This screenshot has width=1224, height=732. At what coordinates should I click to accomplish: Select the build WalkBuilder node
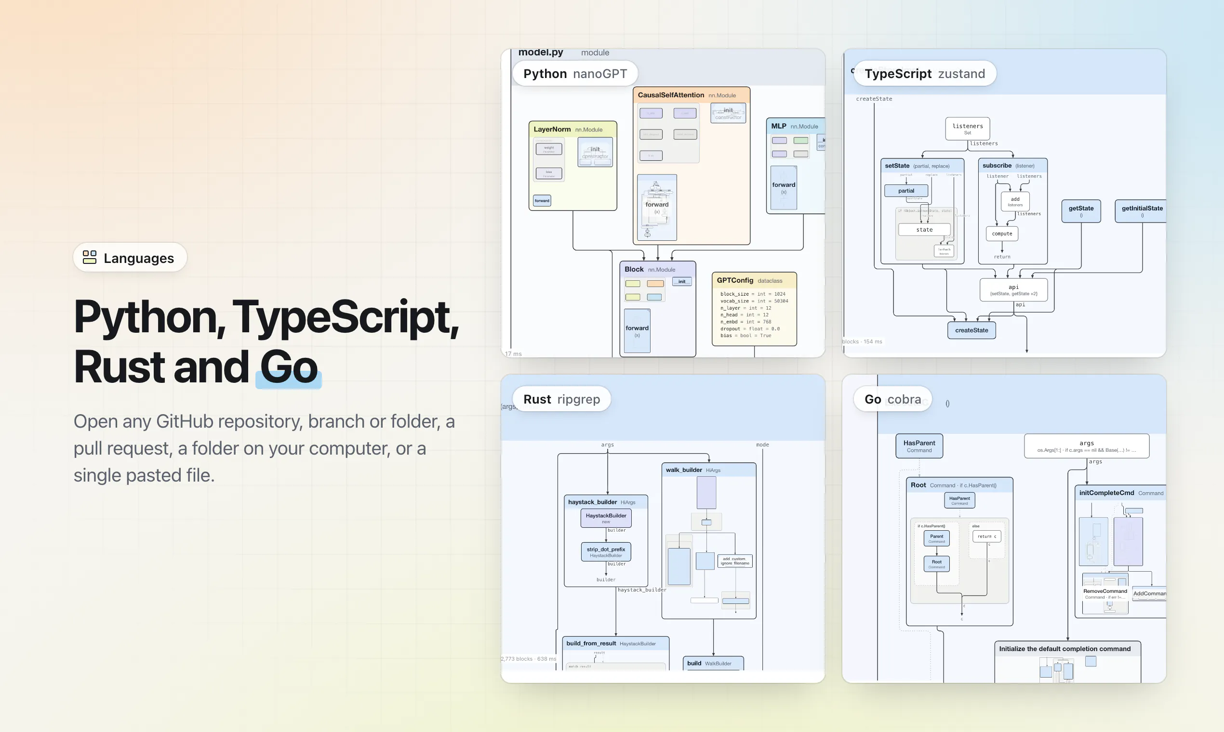[713, 663]
